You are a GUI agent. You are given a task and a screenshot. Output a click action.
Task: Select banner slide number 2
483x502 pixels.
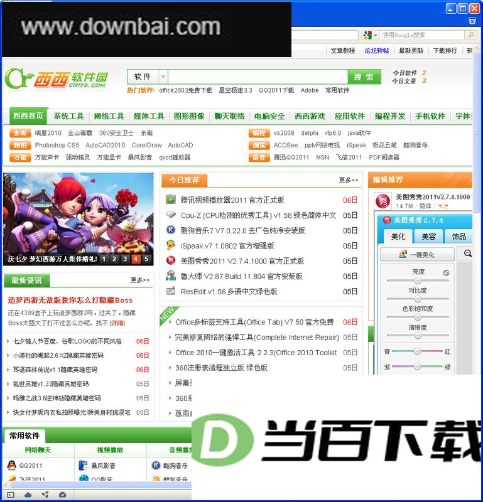(x=114, y=259)
